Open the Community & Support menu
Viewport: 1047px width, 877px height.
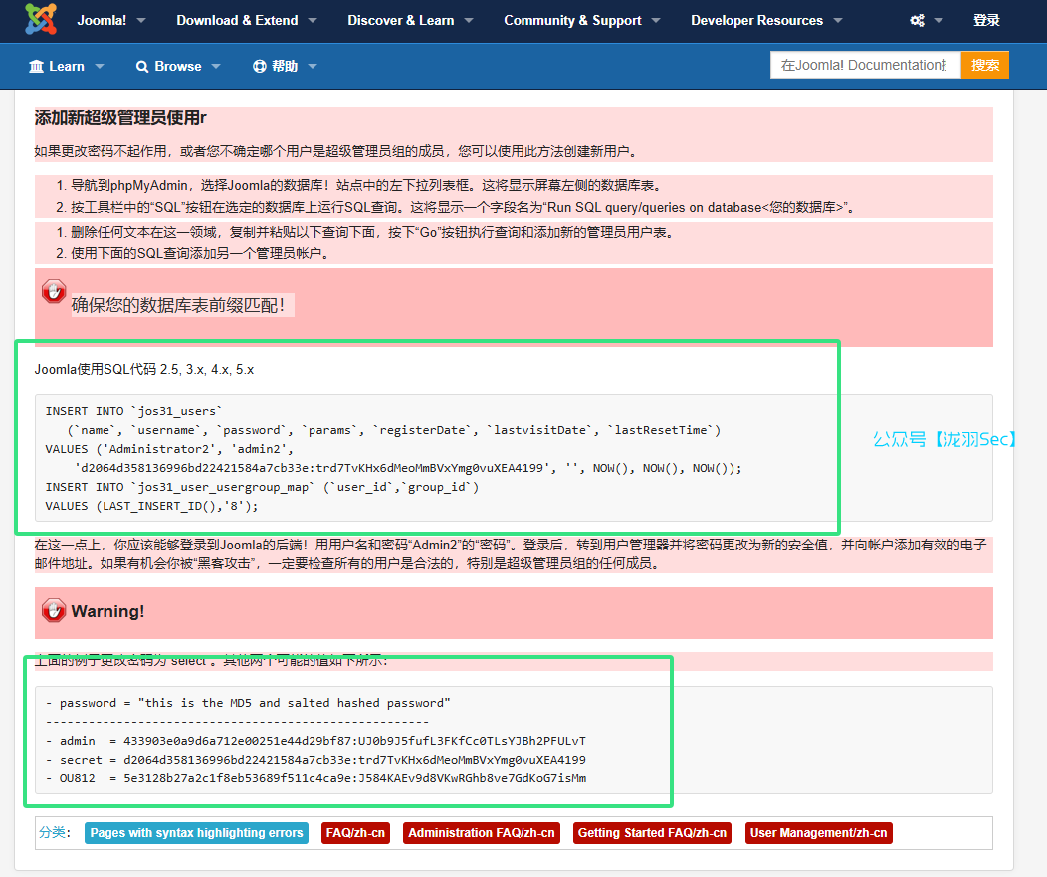(x=581, y=20)
